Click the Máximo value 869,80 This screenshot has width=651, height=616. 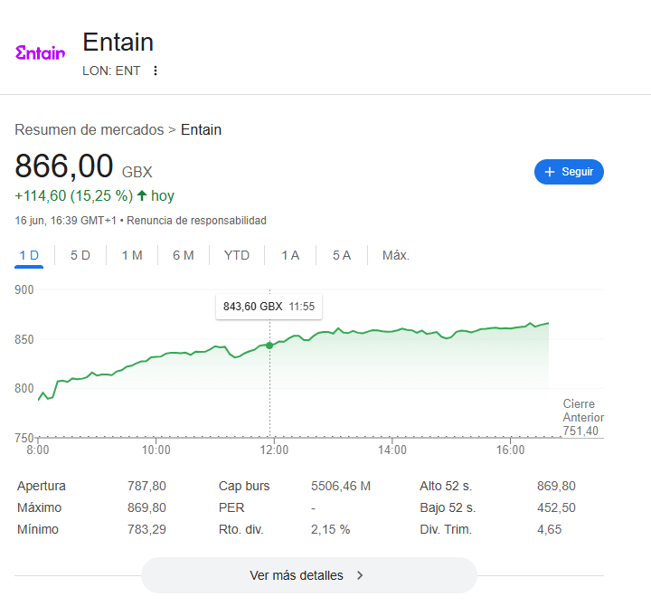[x=146, y=507]
